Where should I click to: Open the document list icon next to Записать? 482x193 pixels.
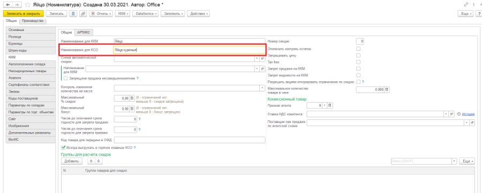tap(73, 13)
